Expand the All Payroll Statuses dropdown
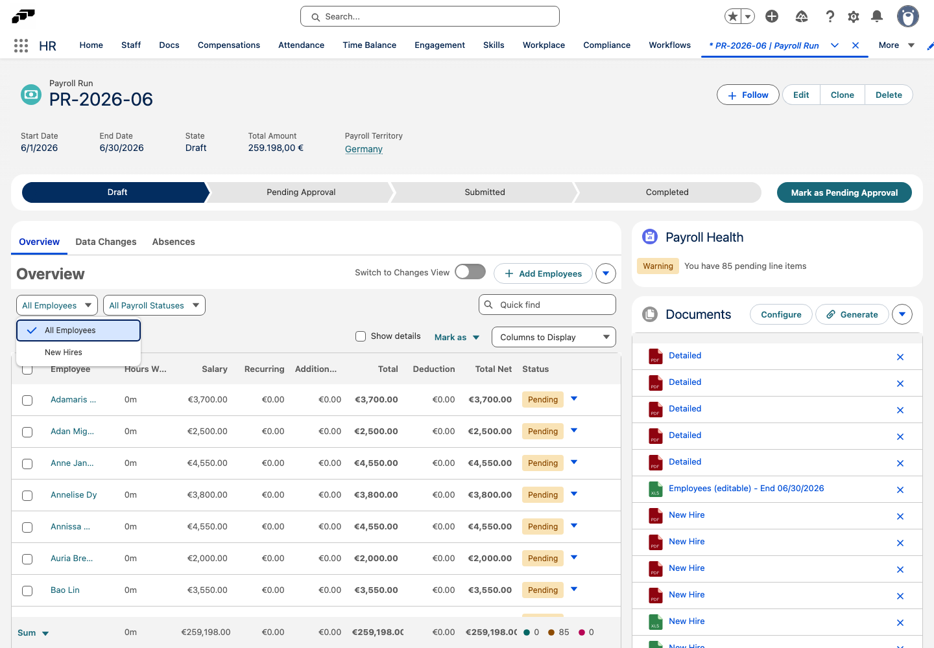 pyautogui.click(x=154, y=305)
